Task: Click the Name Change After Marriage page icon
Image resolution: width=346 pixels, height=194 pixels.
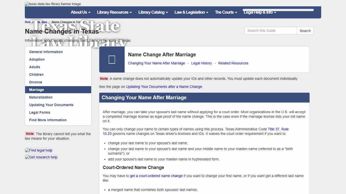Action: click(x=112, y=59)
